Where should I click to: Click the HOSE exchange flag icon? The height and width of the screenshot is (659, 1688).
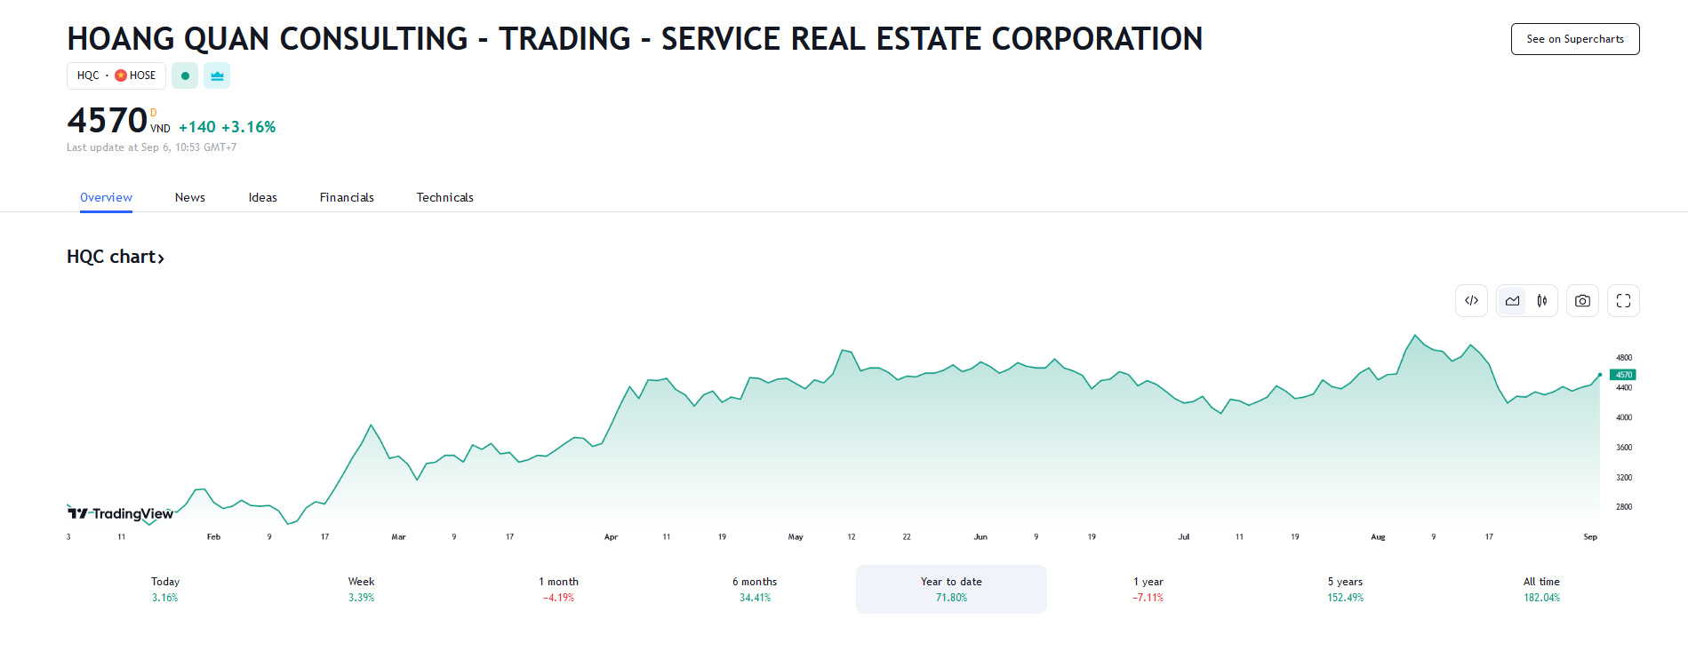[121, 75]
